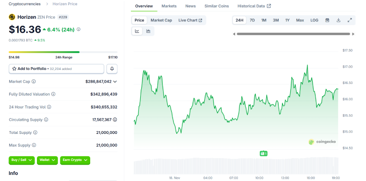
Task: Click the news marker on chart
Action: [x=264, y=153]
